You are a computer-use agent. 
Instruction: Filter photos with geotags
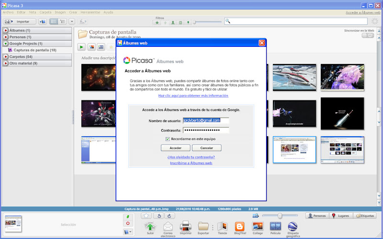click(188, 22)
